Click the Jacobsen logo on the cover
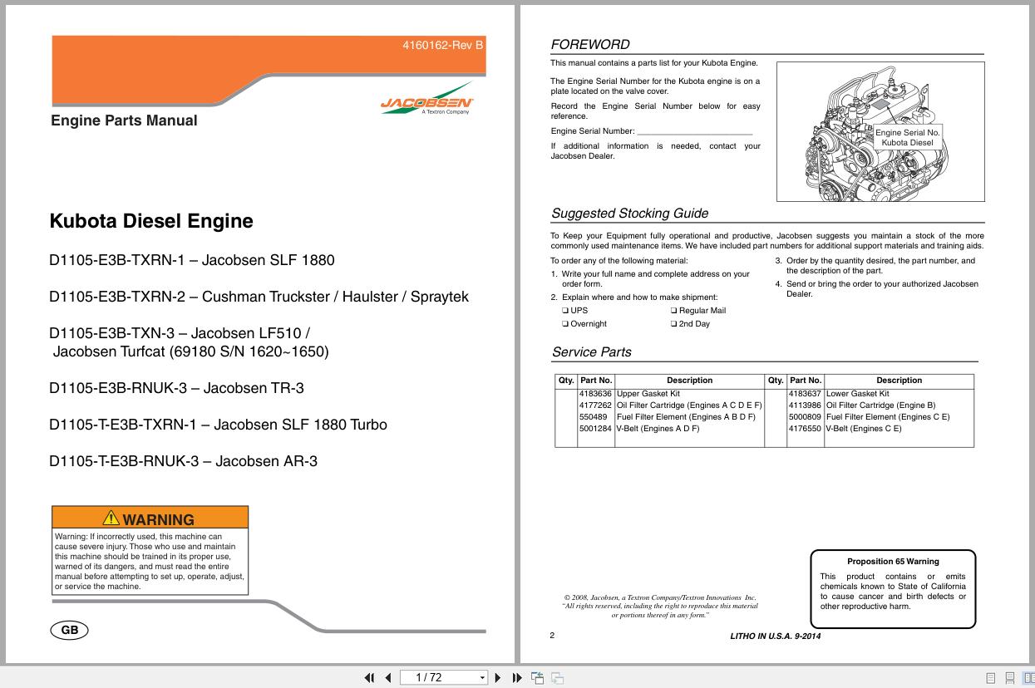Screen dimensions: 1035x688 [427, 100]
